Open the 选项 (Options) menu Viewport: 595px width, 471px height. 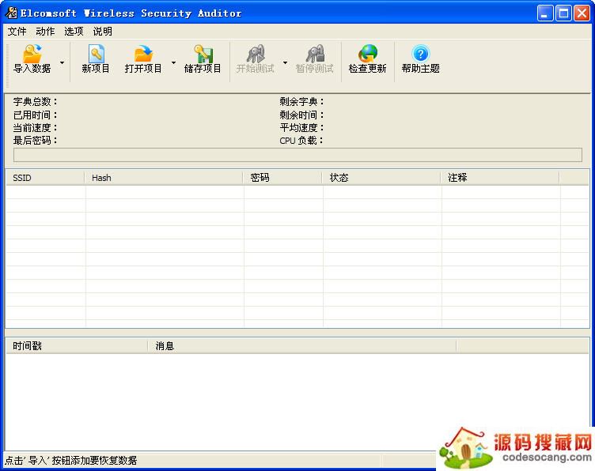74,32
